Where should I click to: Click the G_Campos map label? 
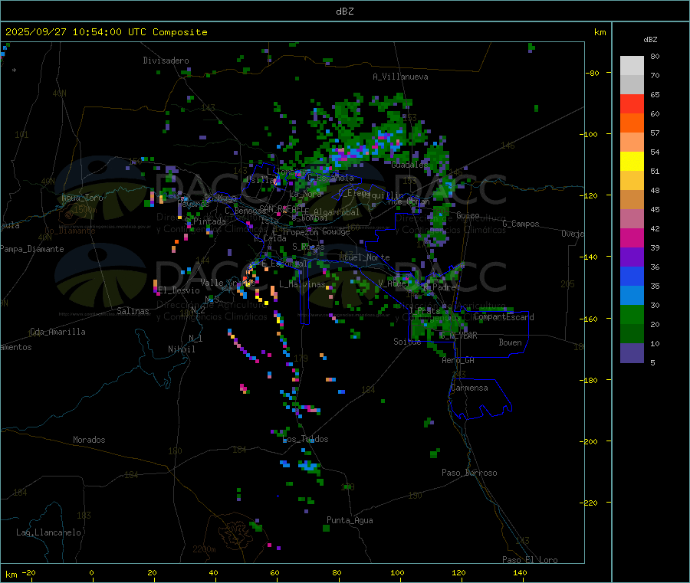click(521, 224)
